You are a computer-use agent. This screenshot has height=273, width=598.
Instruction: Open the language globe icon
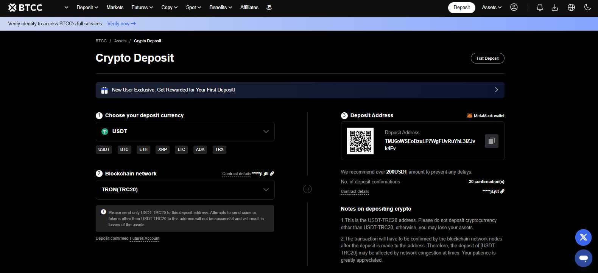tap(572, 7)
